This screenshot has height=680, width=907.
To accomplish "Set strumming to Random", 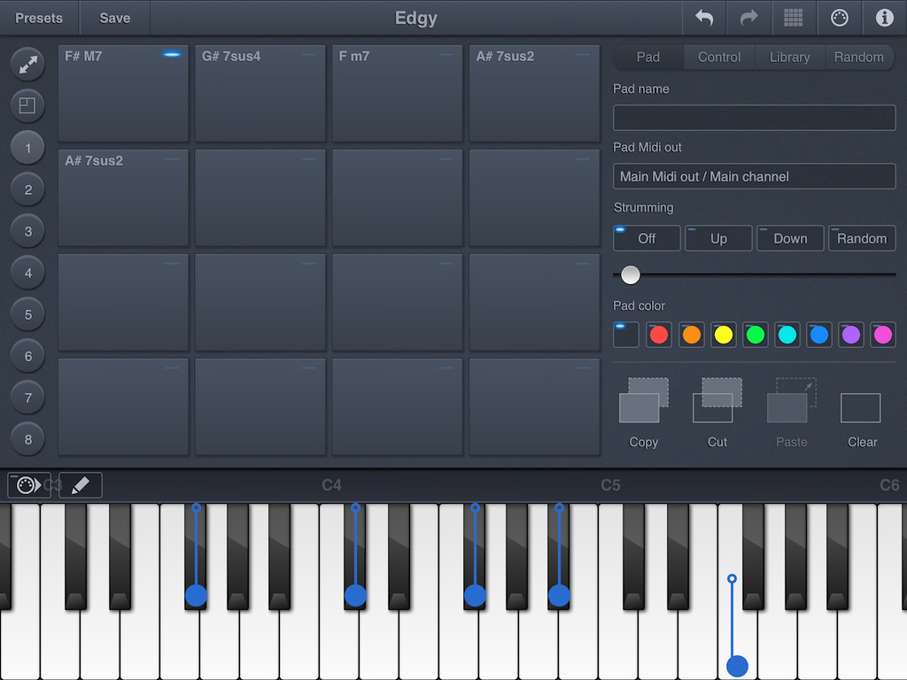I will 862,237.
